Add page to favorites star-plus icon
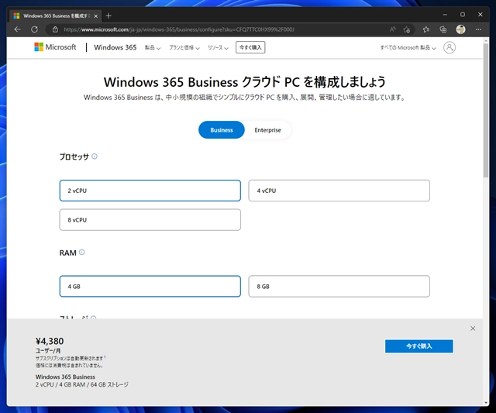496x413 pixels. click(x=407, y=29)
